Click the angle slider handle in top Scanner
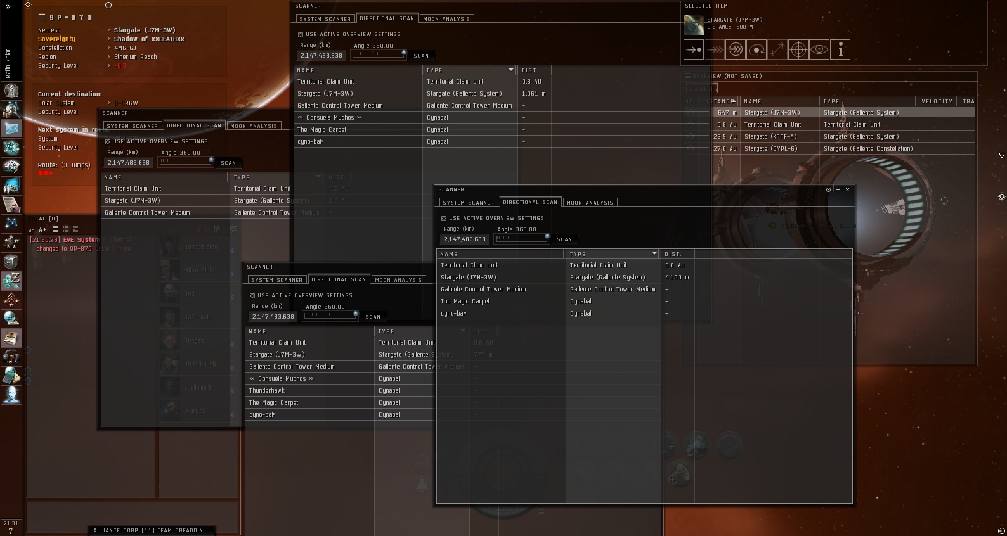The height and width of the screenshot is (536, 1007). coord(404,53)
